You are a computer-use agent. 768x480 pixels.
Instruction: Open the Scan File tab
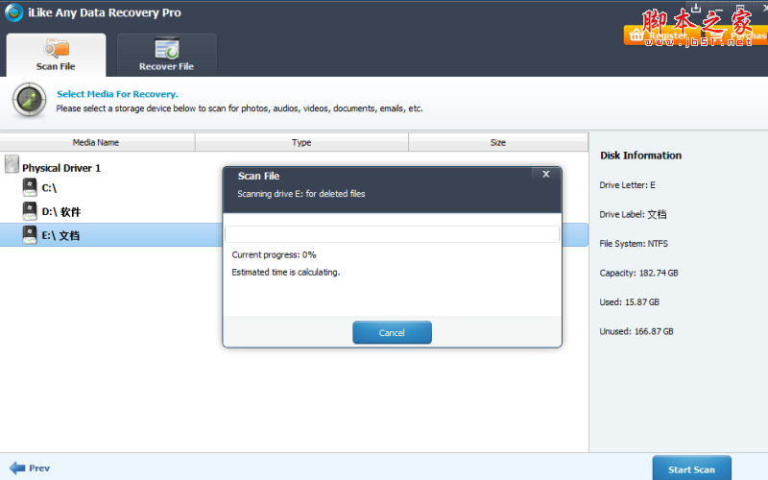[56, 55]
